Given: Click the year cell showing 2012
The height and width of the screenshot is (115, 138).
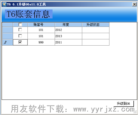Looking at the screenshot, I should (x=68, y=30).
